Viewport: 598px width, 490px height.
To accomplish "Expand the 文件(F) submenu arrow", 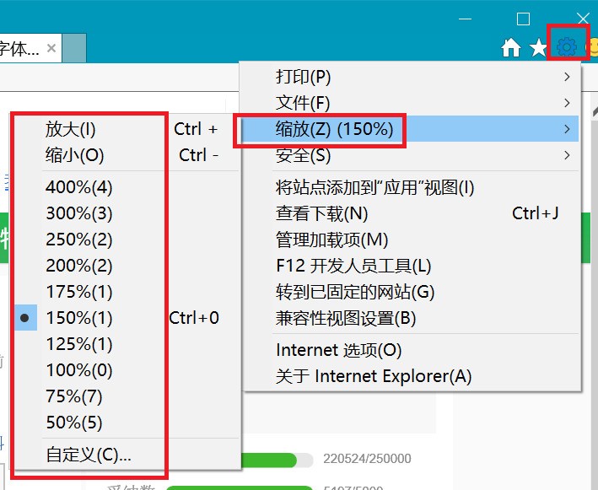I will coord(567,103).
